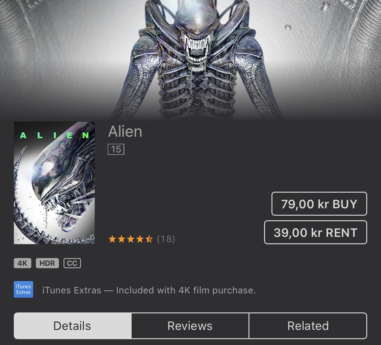Click the second orange rating star
This screenshot has width=381, height=345.
121,239
